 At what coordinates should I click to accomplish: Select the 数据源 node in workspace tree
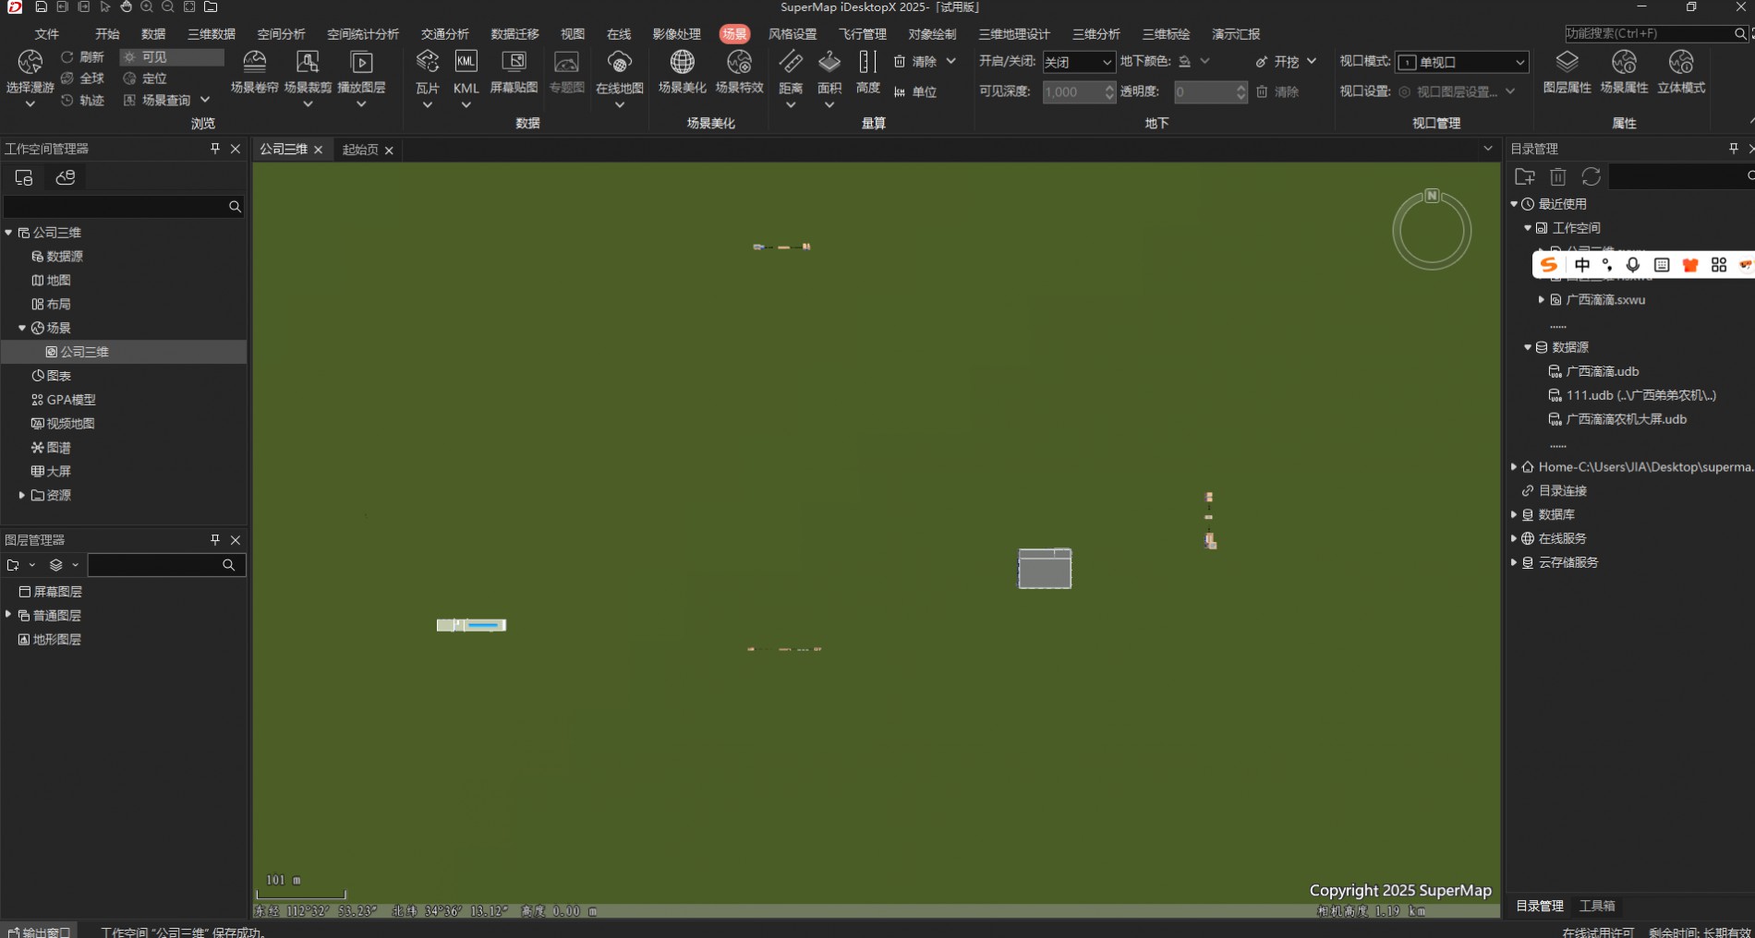pos(57,257)
